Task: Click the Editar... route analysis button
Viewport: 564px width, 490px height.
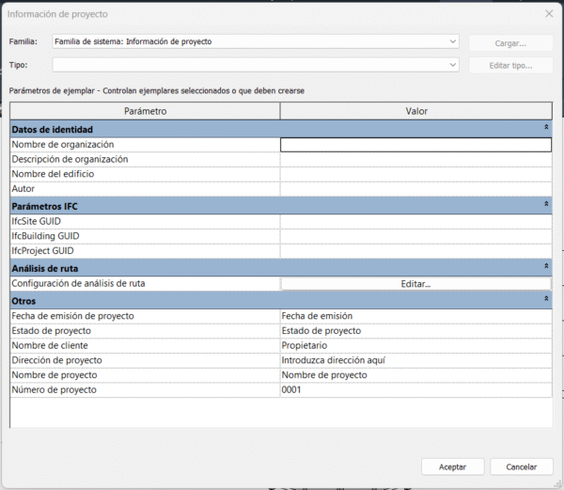Action: click(x=415, y=284)
